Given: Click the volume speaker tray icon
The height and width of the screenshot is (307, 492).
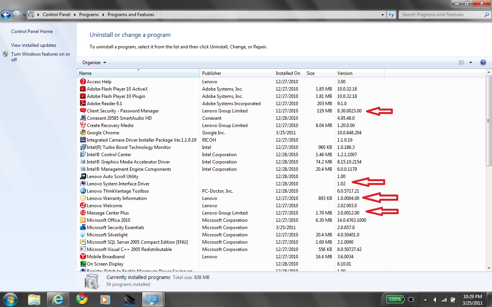Looking at the screenshot, I should pos(435,299).
